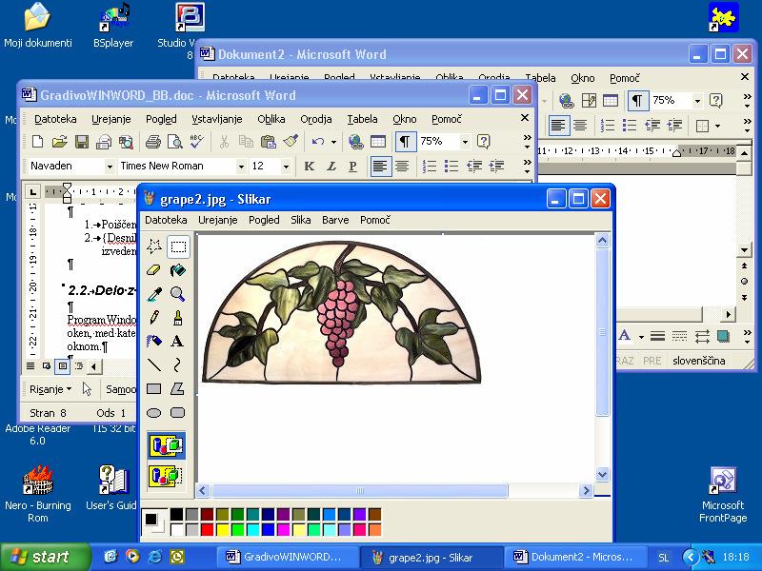Click the Paste clipboard icon in GradivoWINWORD
The image size is (762, 571).
coord(269,141)
